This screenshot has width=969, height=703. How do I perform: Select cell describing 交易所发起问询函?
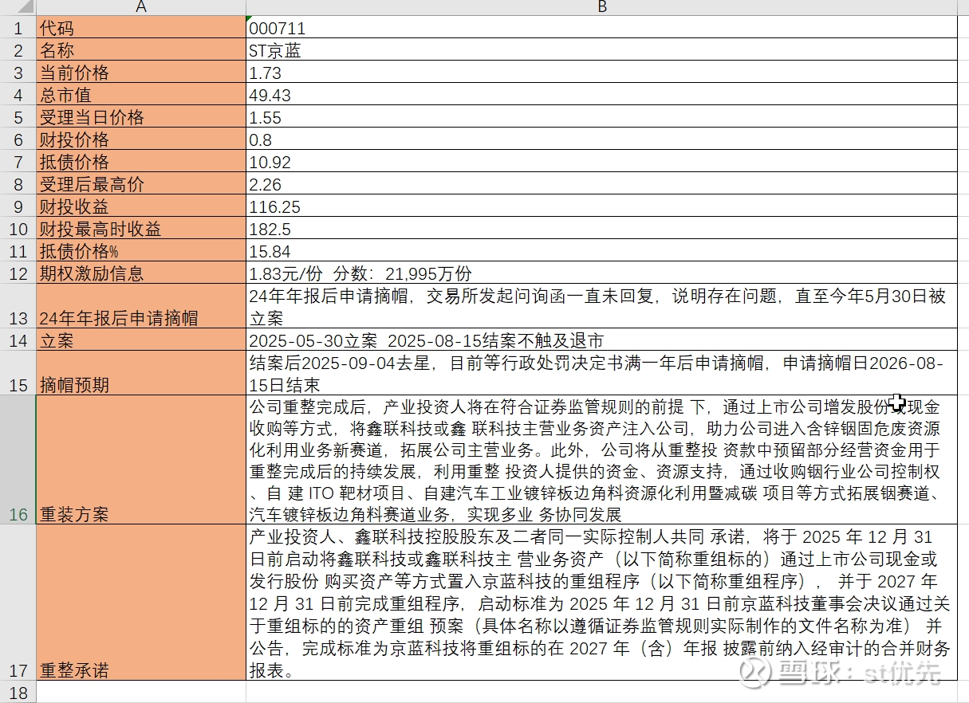pyautogui.click(x=602, y=306)
